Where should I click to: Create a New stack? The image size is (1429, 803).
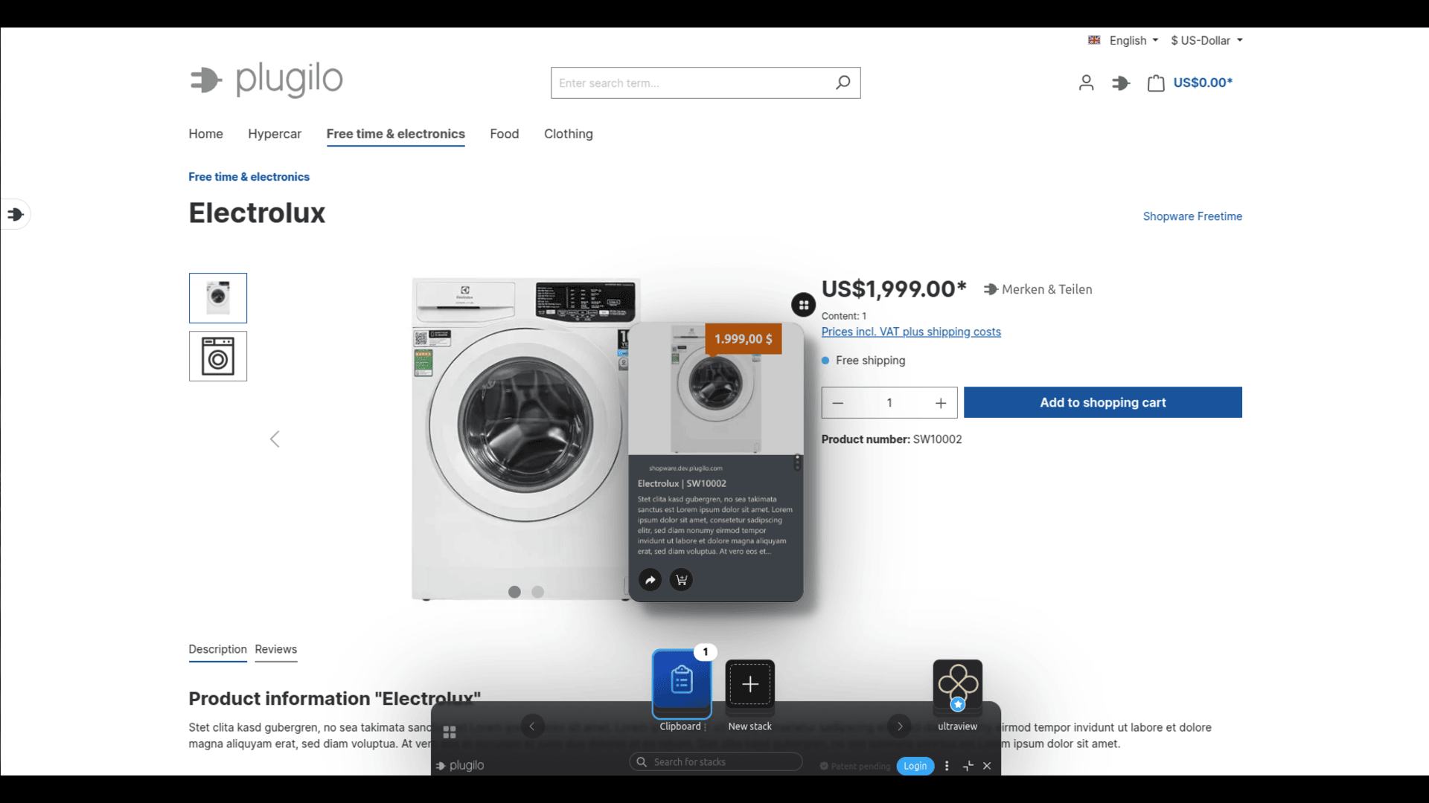[749, 683]
